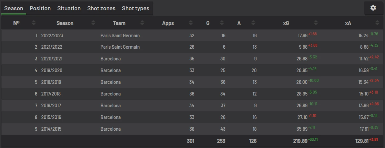Sort assists (A) column arrows

[253, 23]
